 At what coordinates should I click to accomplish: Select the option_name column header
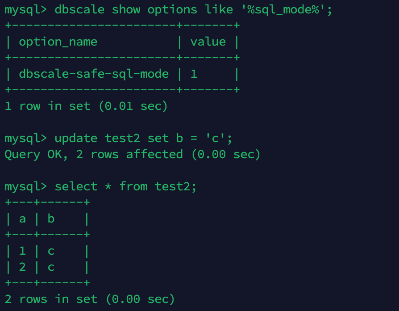coord(58,42)
